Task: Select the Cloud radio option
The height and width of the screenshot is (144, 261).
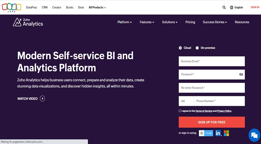Action: 180,48
